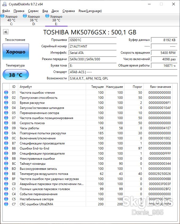The image size is (180, 224).
Task: Click the 38 °C temperature button
Action: 16,74
